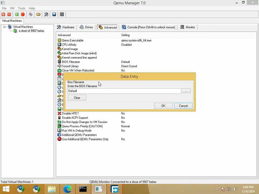Click the Initial Ram Disk Image icon
259x194 pixels.
59,53
